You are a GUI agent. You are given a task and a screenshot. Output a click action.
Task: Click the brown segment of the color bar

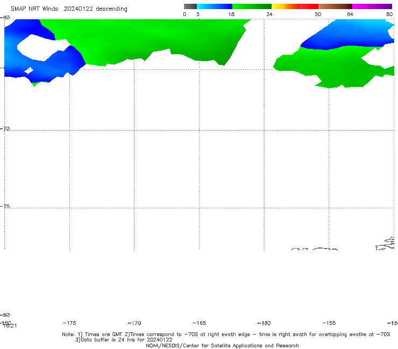335,6
